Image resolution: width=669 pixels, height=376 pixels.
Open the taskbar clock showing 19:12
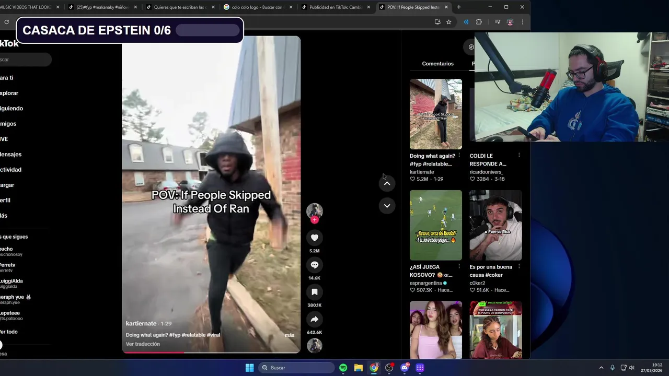point(653,368)
